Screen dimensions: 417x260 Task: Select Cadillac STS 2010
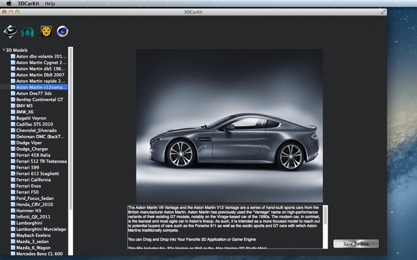(34, 124)
